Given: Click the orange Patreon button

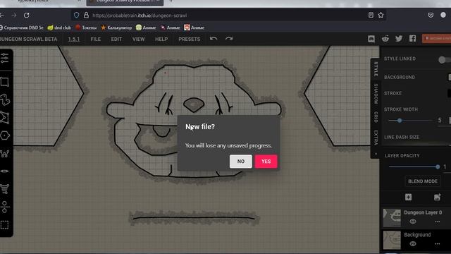Looking at the screenshot, I should [436, 38].
